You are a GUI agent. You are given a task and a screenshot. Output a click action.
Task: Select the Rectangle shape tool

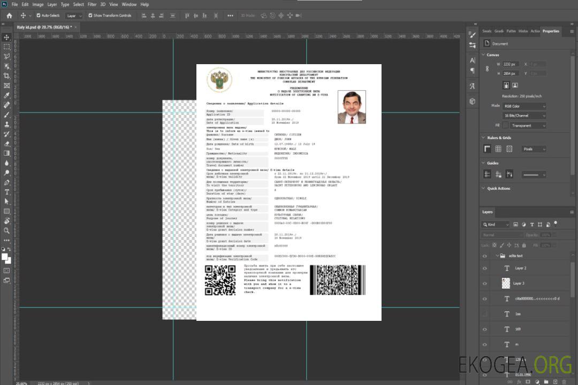pyautogui.click(x=6, y=211)
